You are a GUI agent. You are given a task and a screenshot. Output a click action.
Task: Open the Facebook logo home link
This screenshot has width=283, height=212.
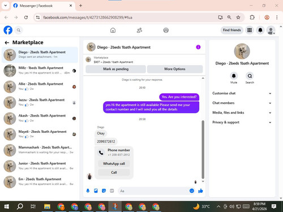click(x=8, y=30)
